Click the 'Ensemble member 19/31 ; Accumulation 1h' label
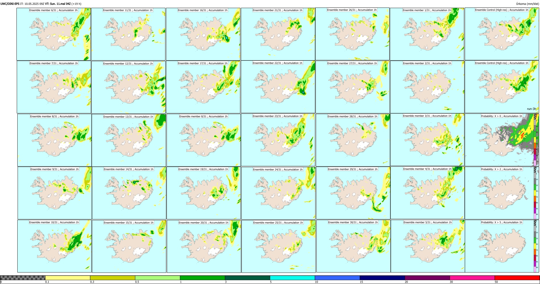 [203, 169]
